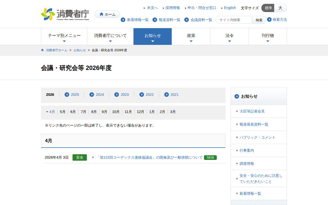Click the arrow icon beside 会議資料一覧
The width and height of the screenshot is (328, 205).
(x=187, y=20)
